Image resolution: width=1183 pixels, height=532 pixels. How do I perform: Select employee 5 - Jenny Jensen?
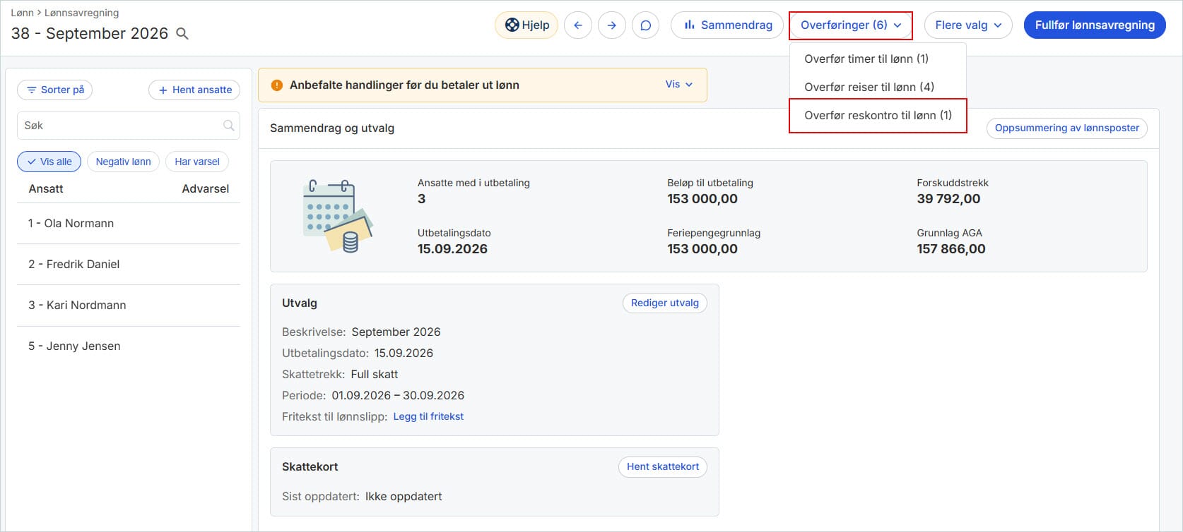coord(129,346)
